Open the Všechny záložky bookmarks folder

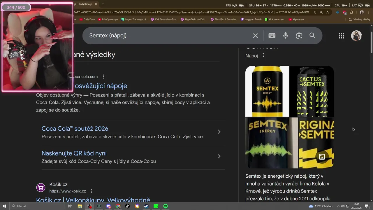click(360, 20)
